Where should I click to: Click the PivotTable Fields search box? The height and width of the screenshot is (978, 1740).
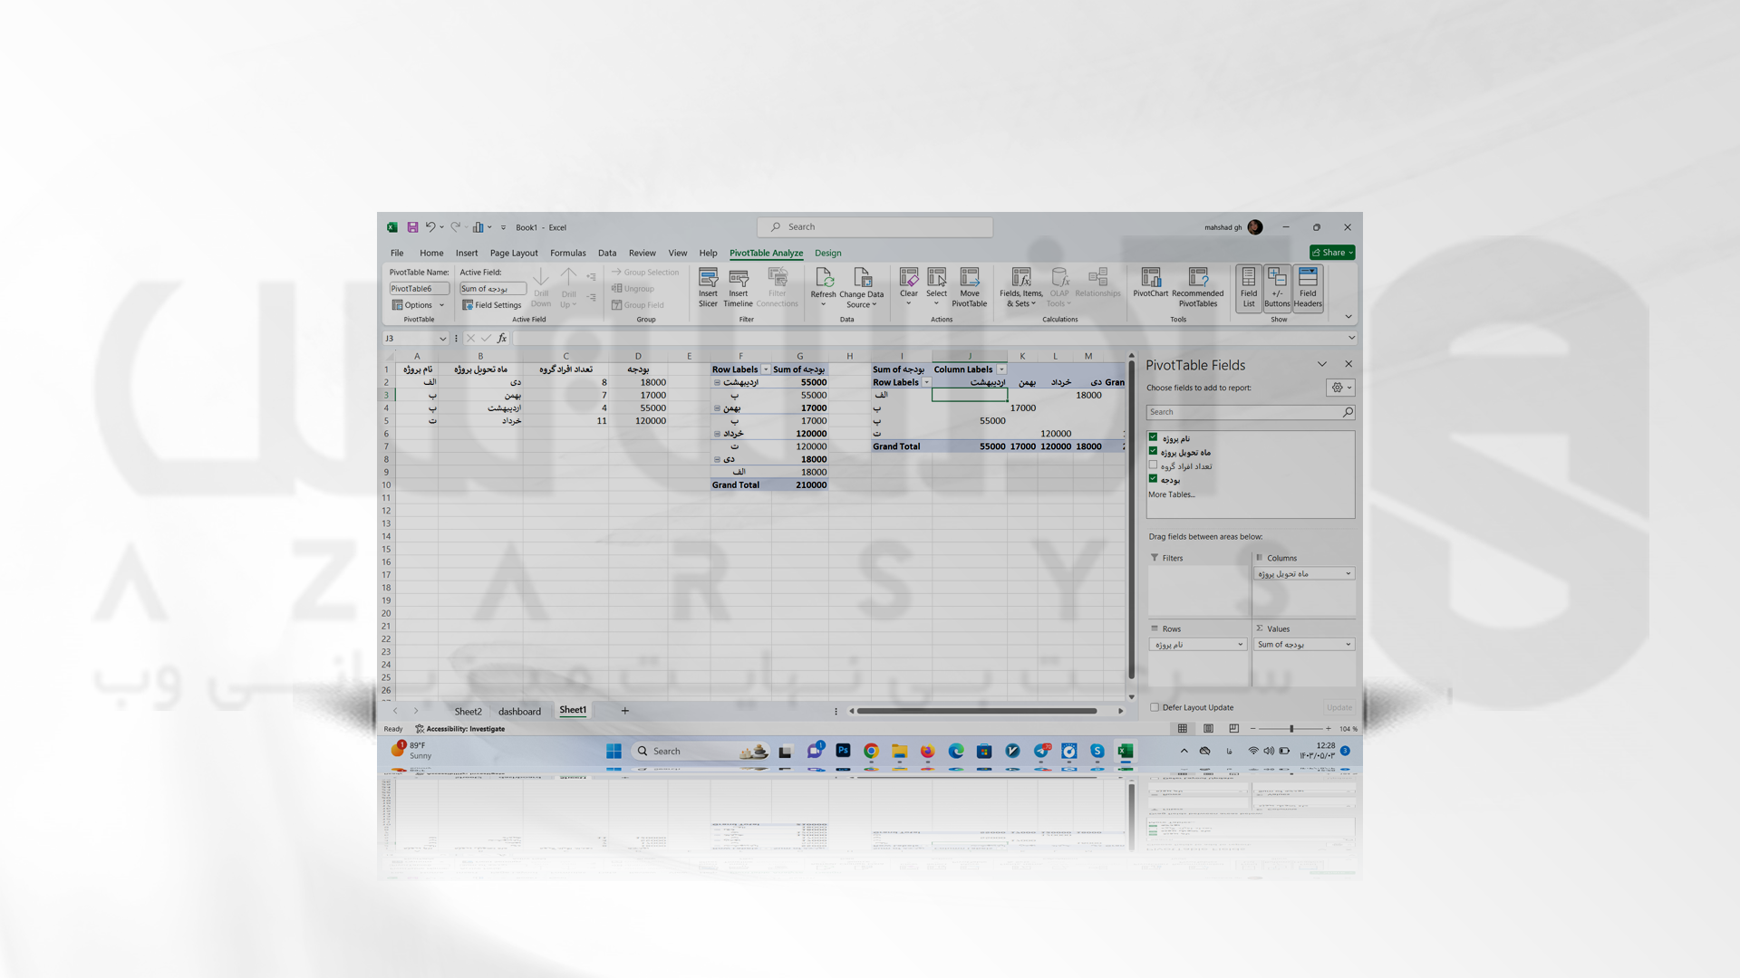pyautogui.click(x=1251, y=412)
